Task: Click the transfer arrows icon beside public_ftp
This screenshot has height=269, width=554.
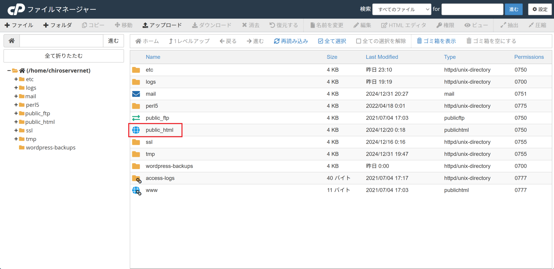Action: pyautogui.click(x=136, y=118)
